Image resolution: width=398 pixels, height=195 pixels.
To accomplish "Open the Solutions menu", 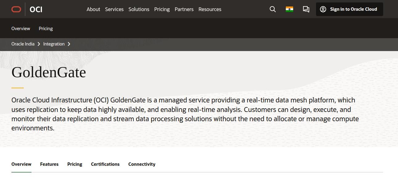I will pos(139,9).
